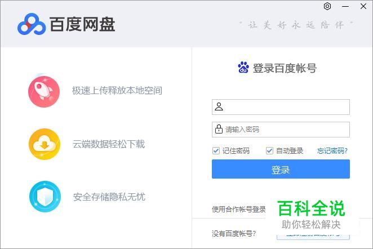Click the 使用合作帐号登录 text
373x249 pixels.
(x=238, y=209)
